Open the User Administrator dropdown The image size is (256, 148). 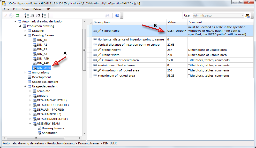[x=242, y=15]
